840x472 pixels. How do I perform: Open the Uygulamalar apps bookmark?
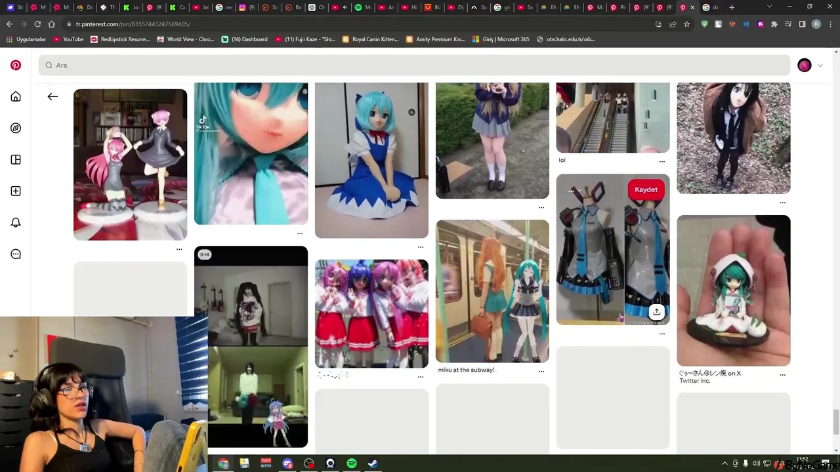tap(26, 39)
